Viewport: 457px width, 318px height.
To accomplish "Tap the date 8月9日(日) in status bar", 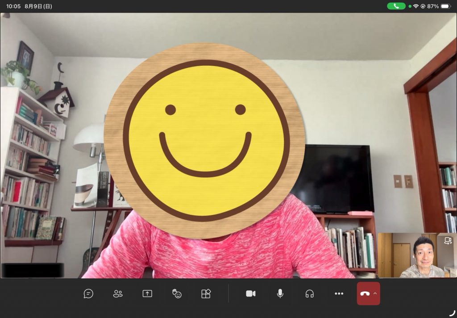I will pyautogui.click(x=38, y=6).
